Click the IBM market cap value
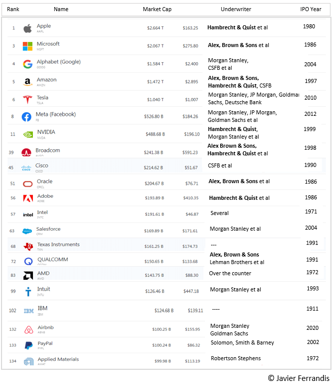This screenshot has width=334, height=385. pos(163,310)
